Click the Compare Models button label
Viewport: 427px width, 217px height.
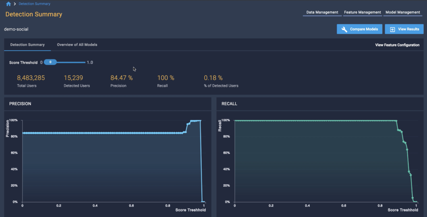pyautogui.click(x=364, y=29)
